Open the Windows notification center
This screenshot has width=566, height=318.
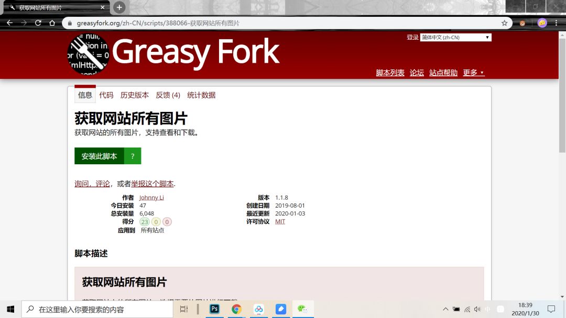[x=551, y=309]
